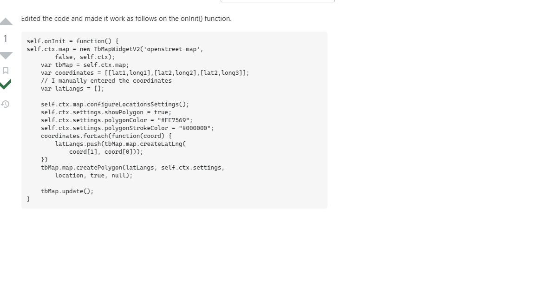Open the answer timeline via clock icon
Viewport: 535px width, 301px height.
point(6,104)
